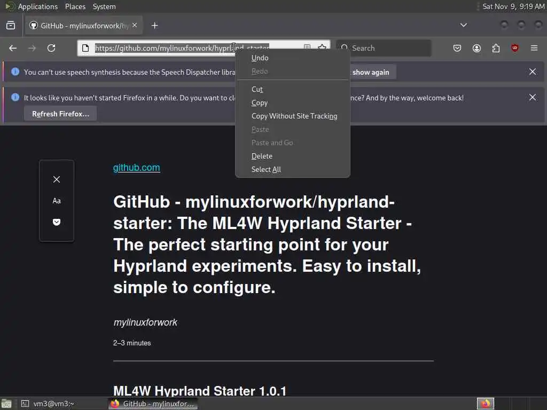Open a new tab with plus icon
The image size is (547, 410).
[x=155, y=26]
